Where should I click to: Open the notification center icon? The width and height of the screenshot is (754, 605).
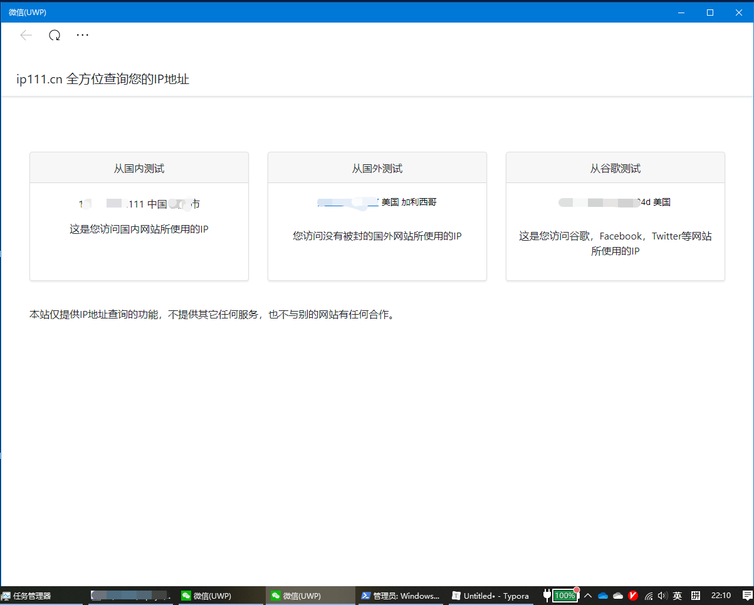746,596
